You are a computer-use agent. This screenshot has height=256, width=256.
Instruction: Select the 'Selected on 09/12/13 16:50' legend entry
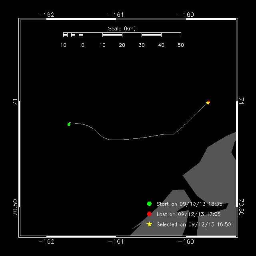pyautogui.click(x=194, y=224)
